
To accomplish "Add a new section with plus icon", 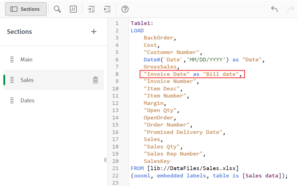I will (94, 32).
